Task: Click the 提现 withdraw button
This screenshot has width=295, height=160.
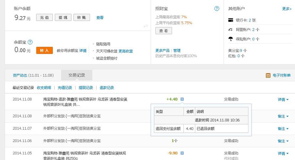Action: (x=63, y=17)
